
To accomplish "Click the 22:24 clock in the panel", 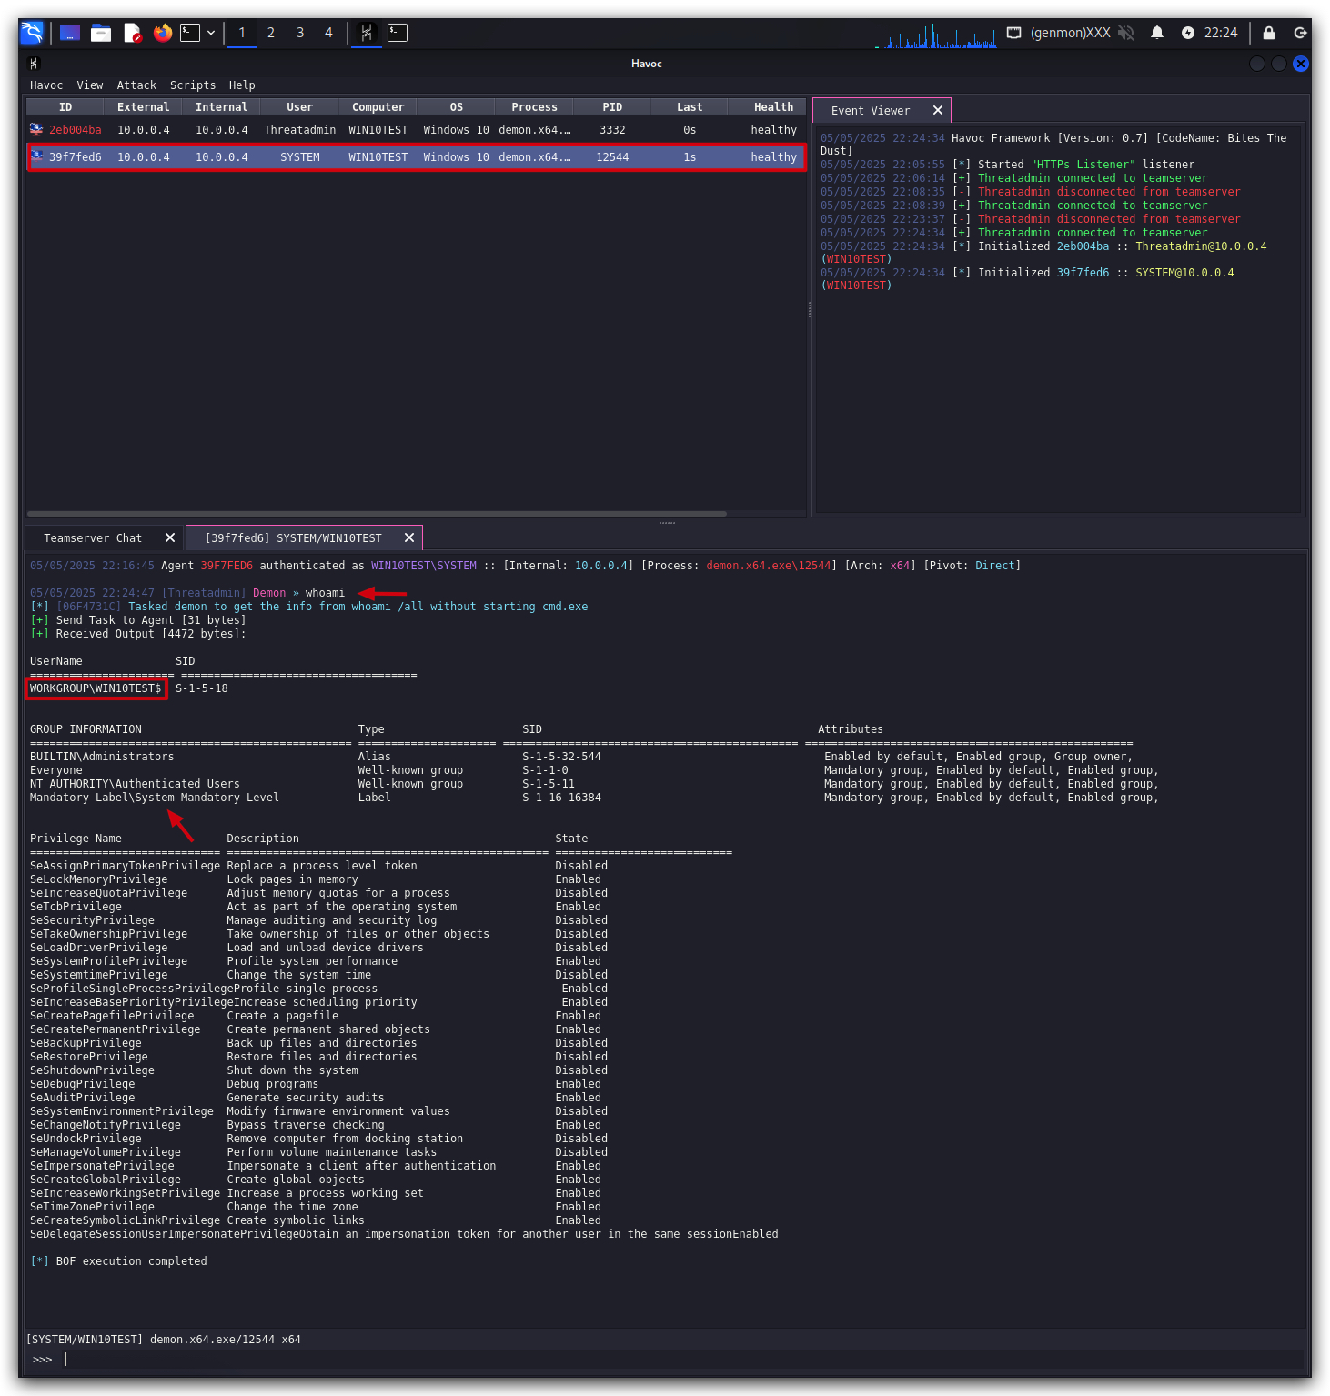I will click(x=1221, y=33).
